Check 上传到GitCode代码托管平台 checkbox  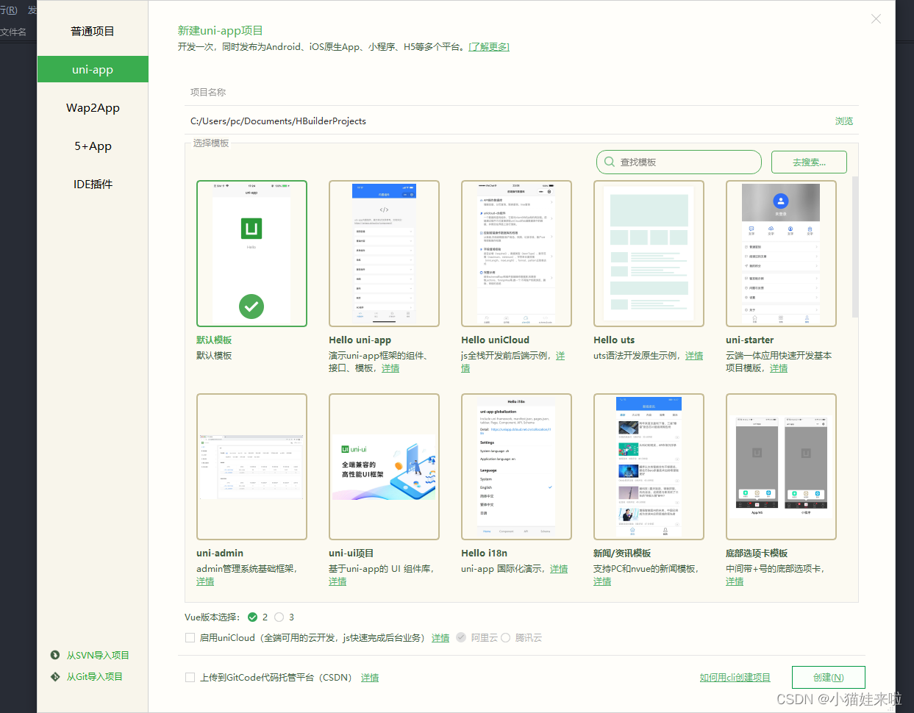(x=190, y=678)
